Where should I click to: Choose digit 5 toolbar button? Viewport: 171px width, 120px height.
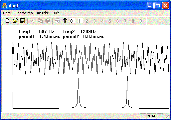click(110, 21)
